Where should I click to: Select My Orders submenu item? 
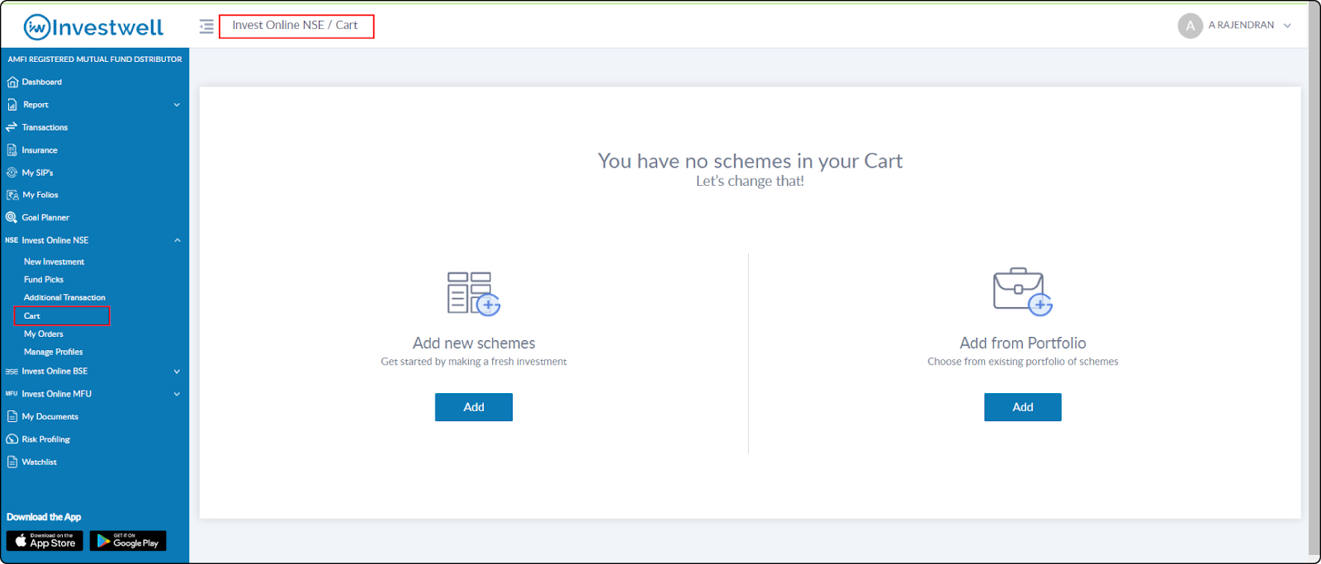[44, 334]
